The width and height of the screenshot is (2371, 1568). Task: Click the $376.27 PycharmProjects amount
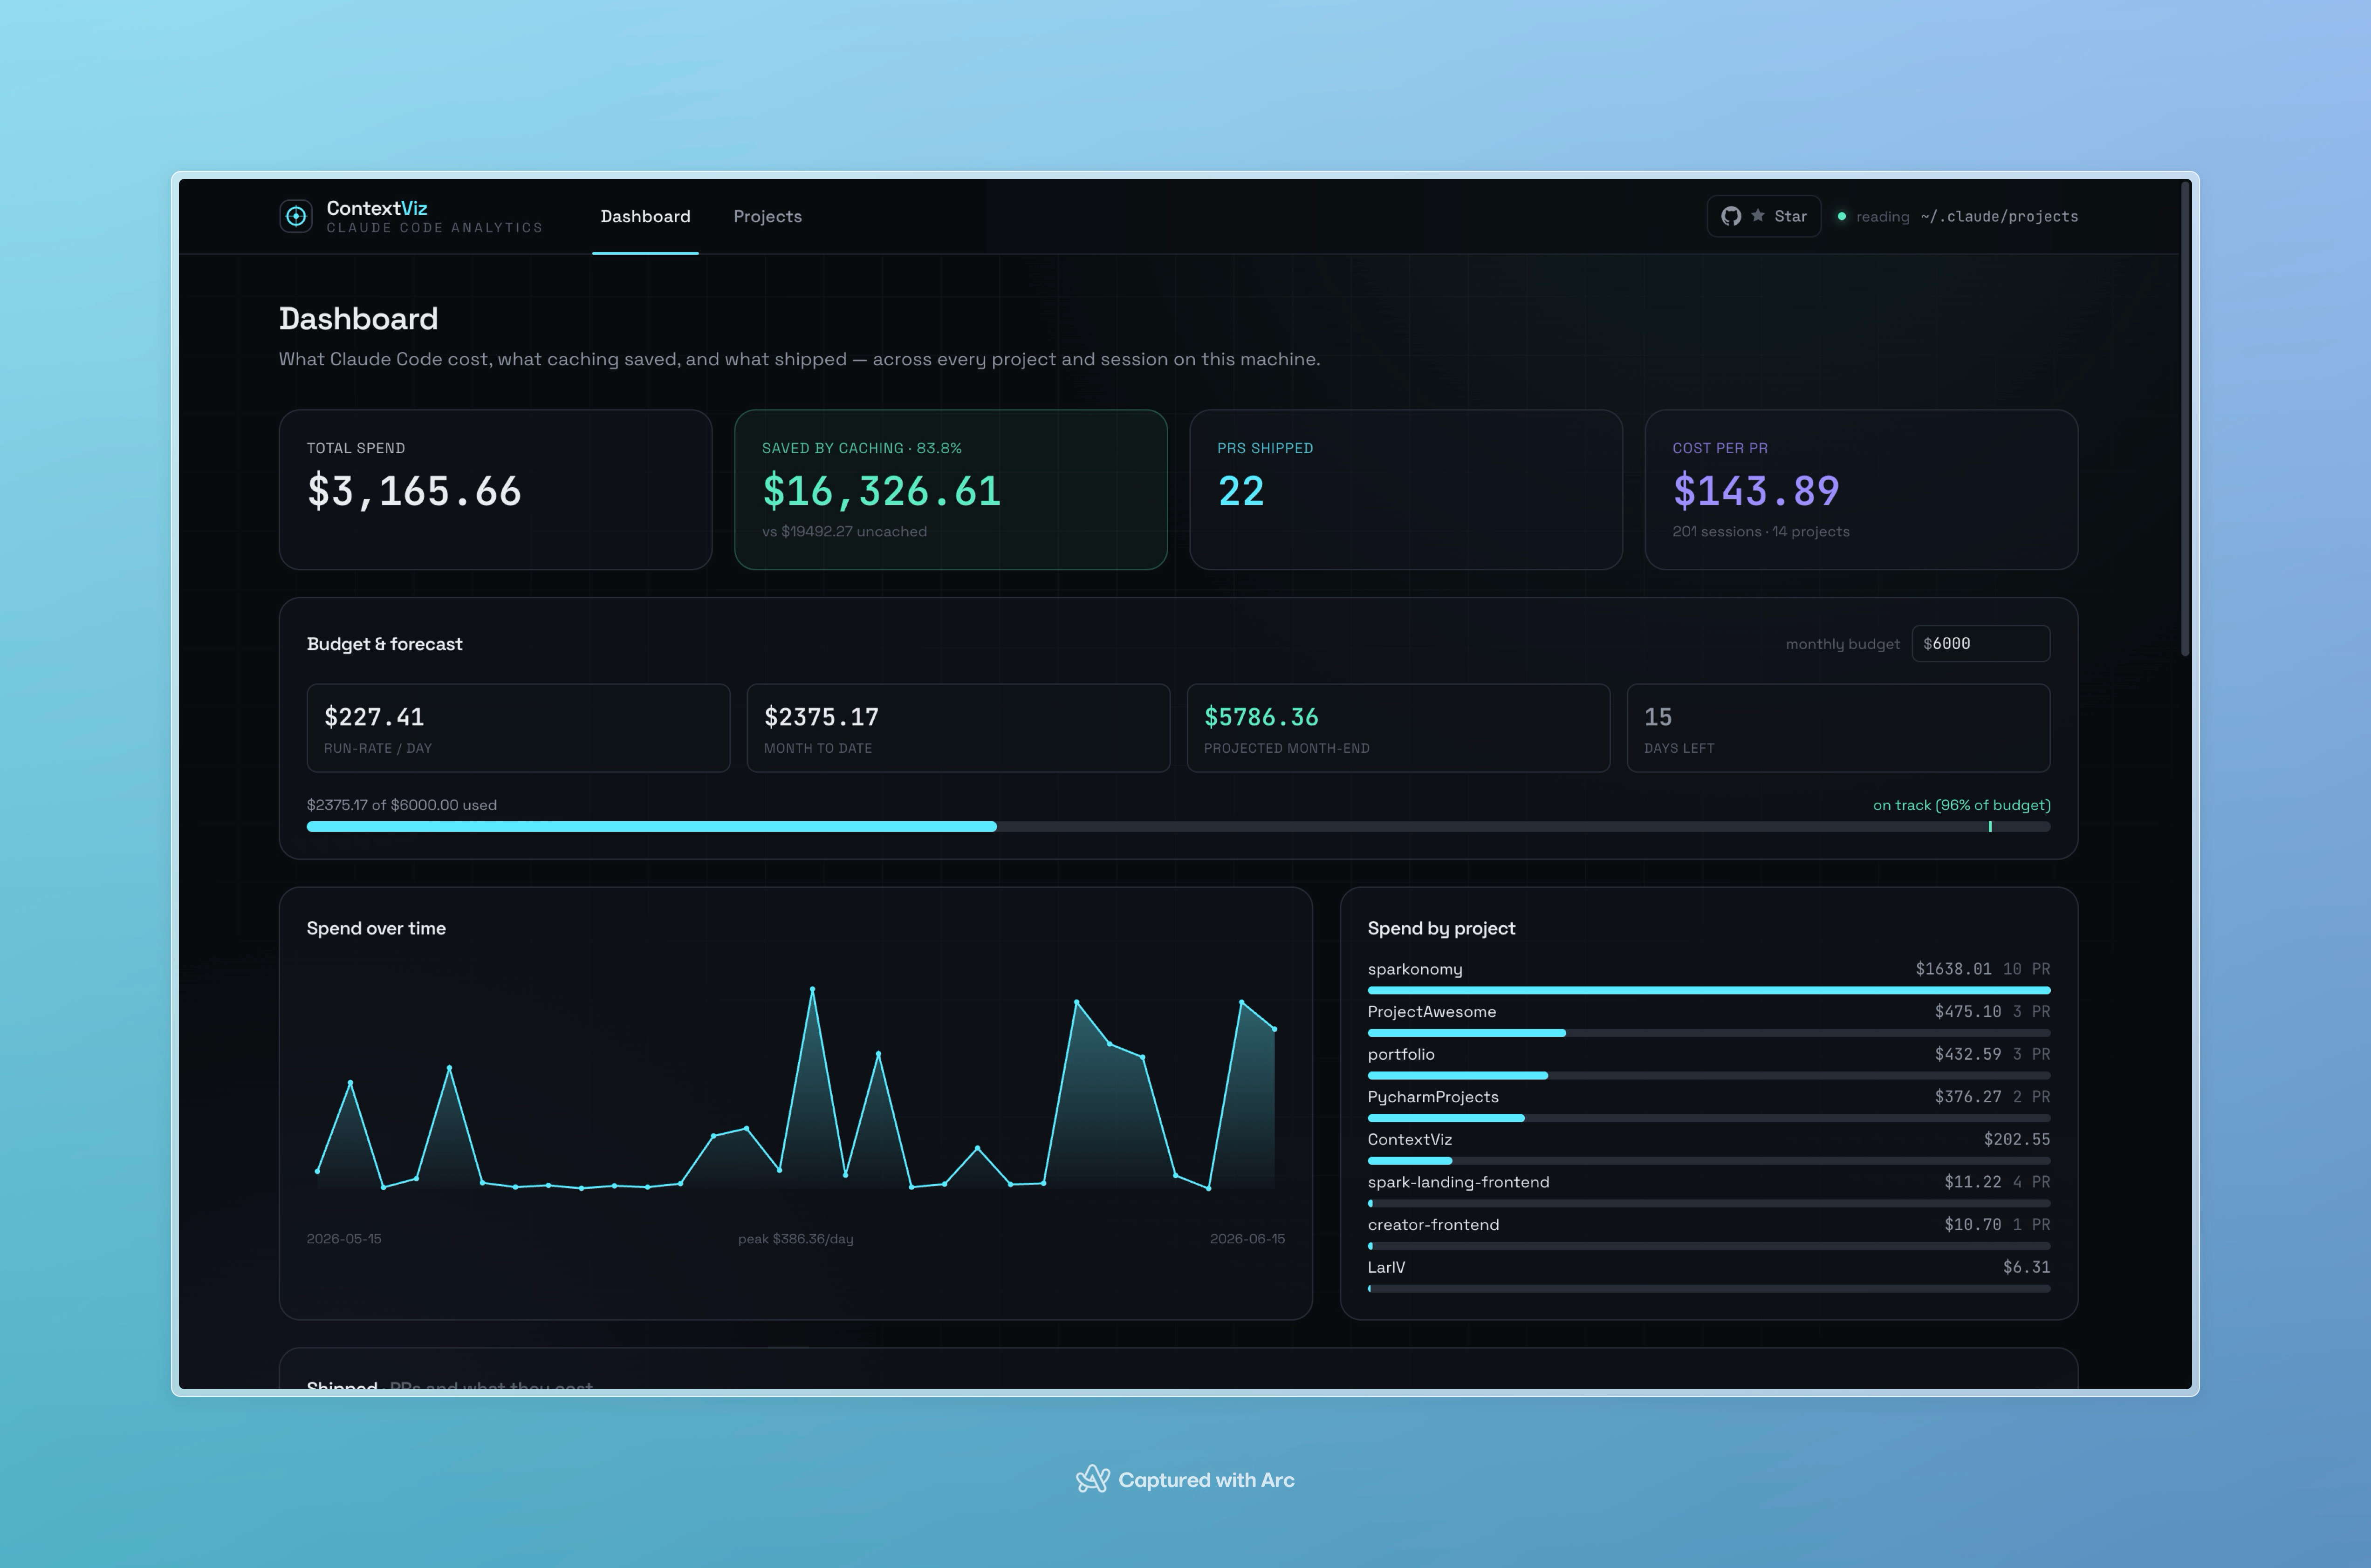[1968, 1097]
